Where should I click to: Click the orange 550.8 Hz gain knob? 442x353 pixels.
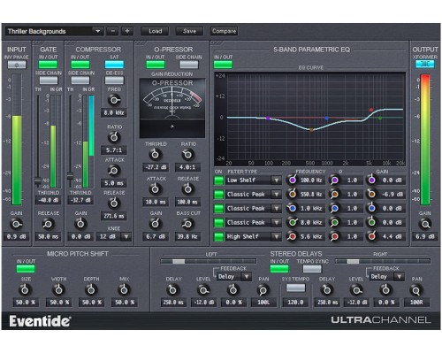(x=372, y=194)
